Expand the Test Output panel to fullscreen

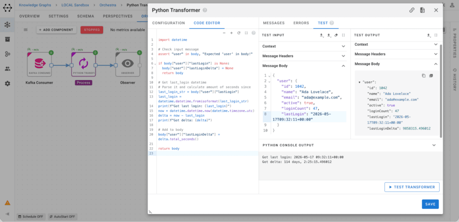coord(436,35)
